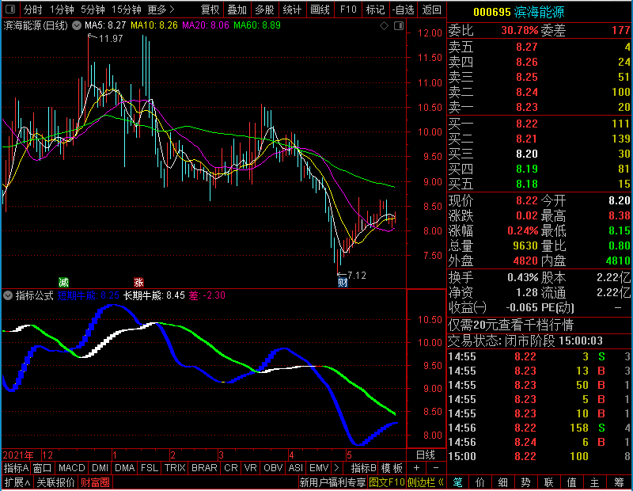Image resolution: width=633 pixels, height=491 pixels.
Task: Select the VR indicator tab
Action: pos(250,468)
